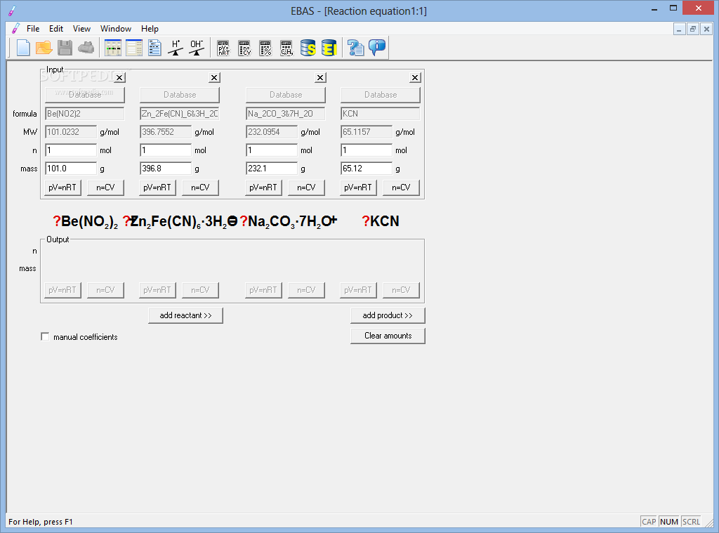Open help topics question mark icon
The height and width of the screenshot is (533, 719).
[x=355, y=48]
